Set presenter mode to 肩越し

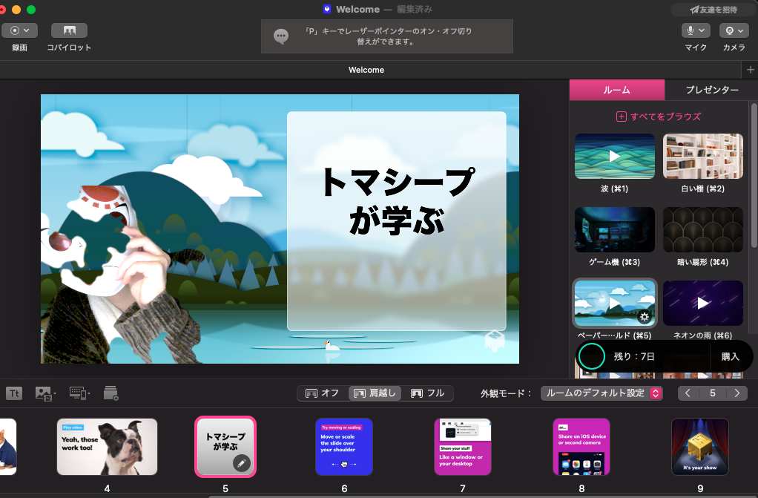(375, 393)
